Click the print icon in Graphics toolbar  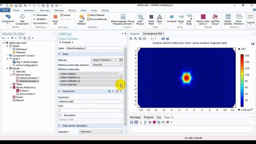pyautogui.click(x=168, y=39)
